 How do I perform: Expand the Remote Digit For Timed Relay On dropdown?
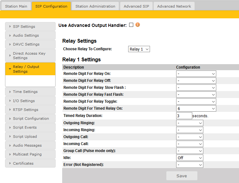coord(196,108)
